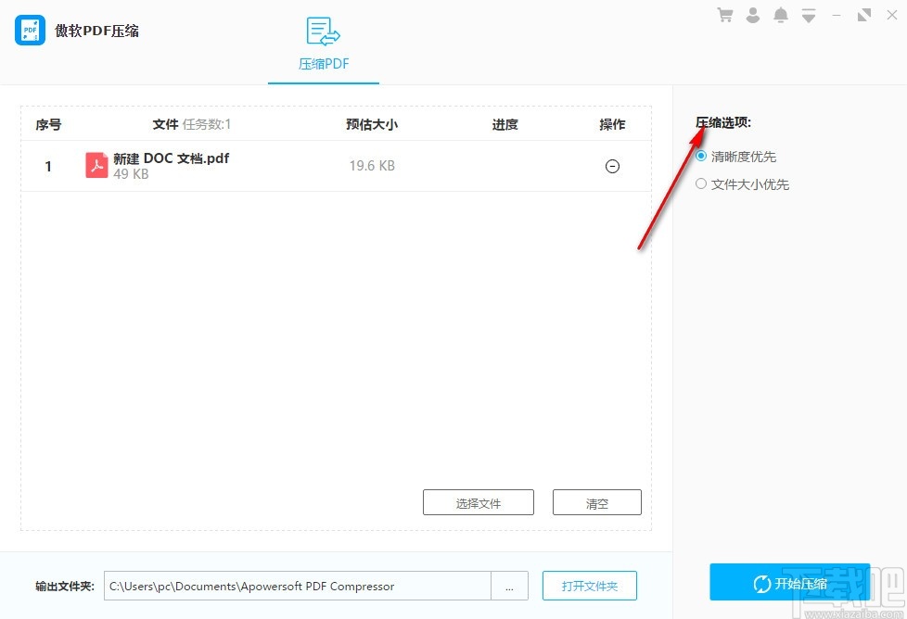Click the output folder path input field
The image size is (907, 619).
(x=297, y=586)
